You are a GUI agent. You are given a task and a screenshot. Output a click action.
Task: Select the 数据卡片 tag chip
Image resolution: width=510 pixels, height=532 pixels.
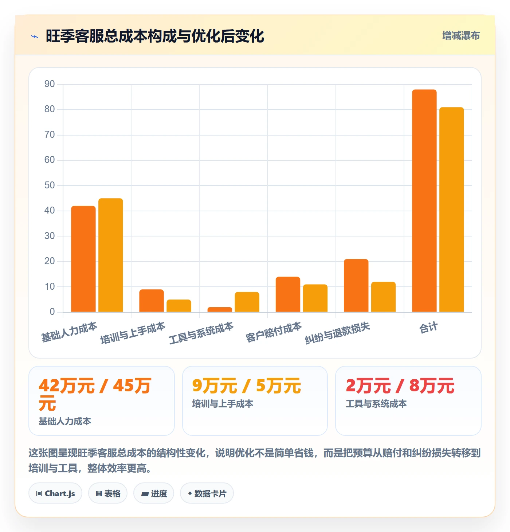pyautogui.click(x=207, y=493)
